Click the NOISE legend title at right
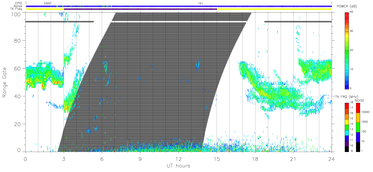 pos(360,100)
